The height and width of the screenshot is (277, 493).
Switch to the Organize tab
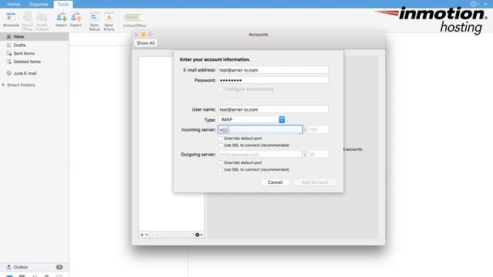pos(39,4)
